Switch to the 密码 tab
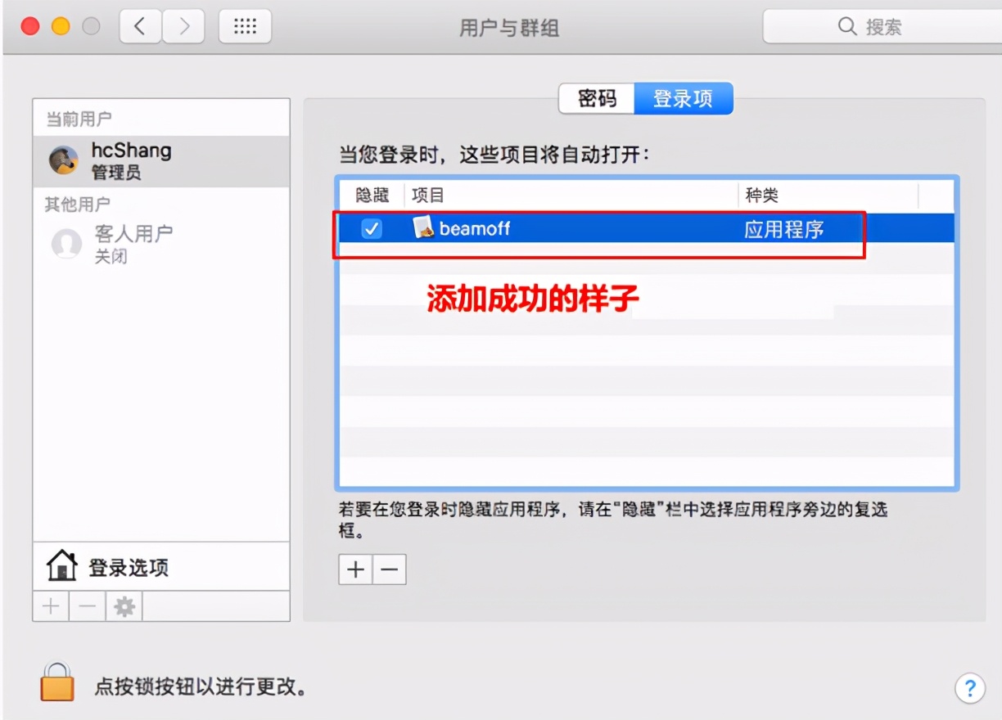The width and height of the screenshot is (1002, 720). [x=597, y=98]
